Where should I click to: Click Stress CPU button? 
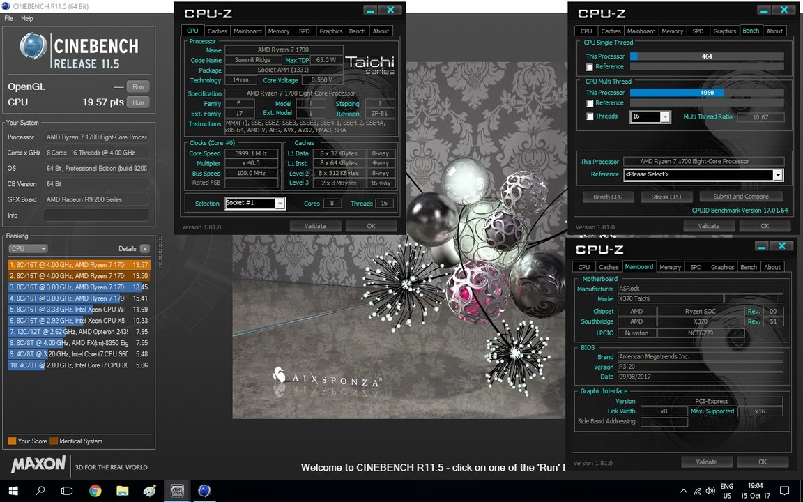pyautogui.click(x=666, y=197)
